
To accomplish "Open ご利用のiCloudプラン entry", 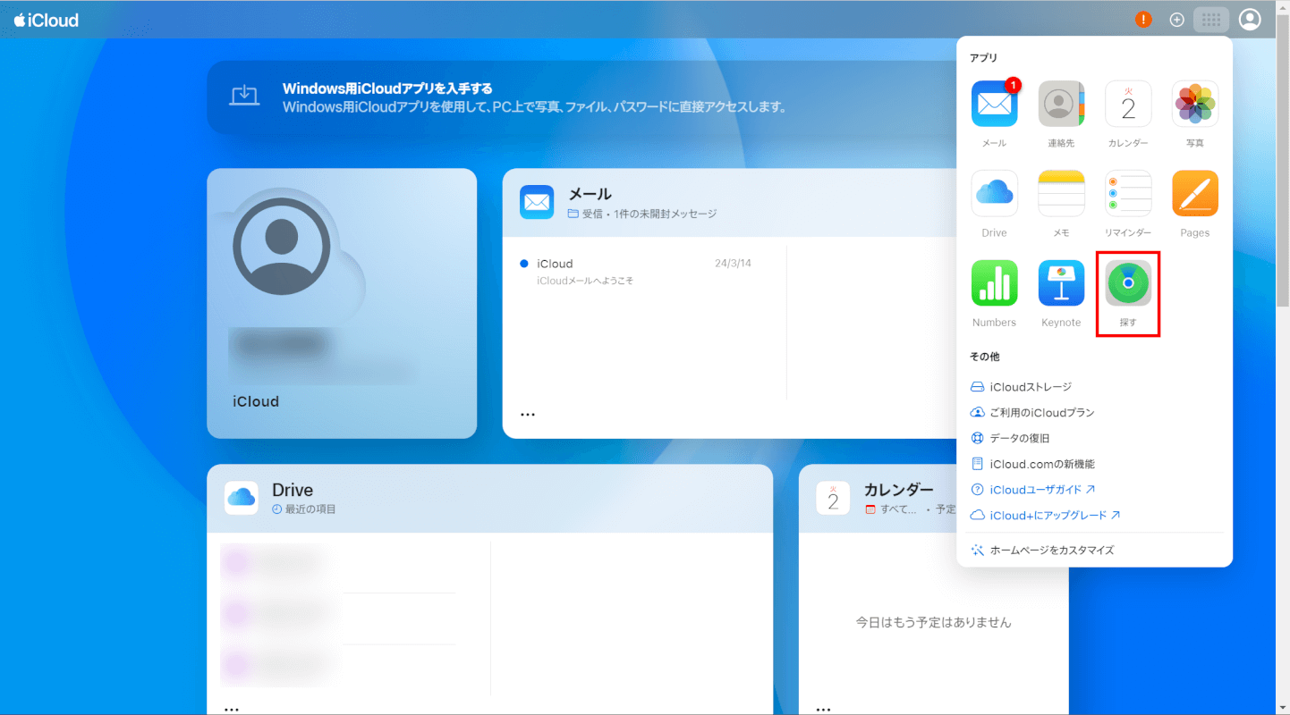I will 1032,413.
